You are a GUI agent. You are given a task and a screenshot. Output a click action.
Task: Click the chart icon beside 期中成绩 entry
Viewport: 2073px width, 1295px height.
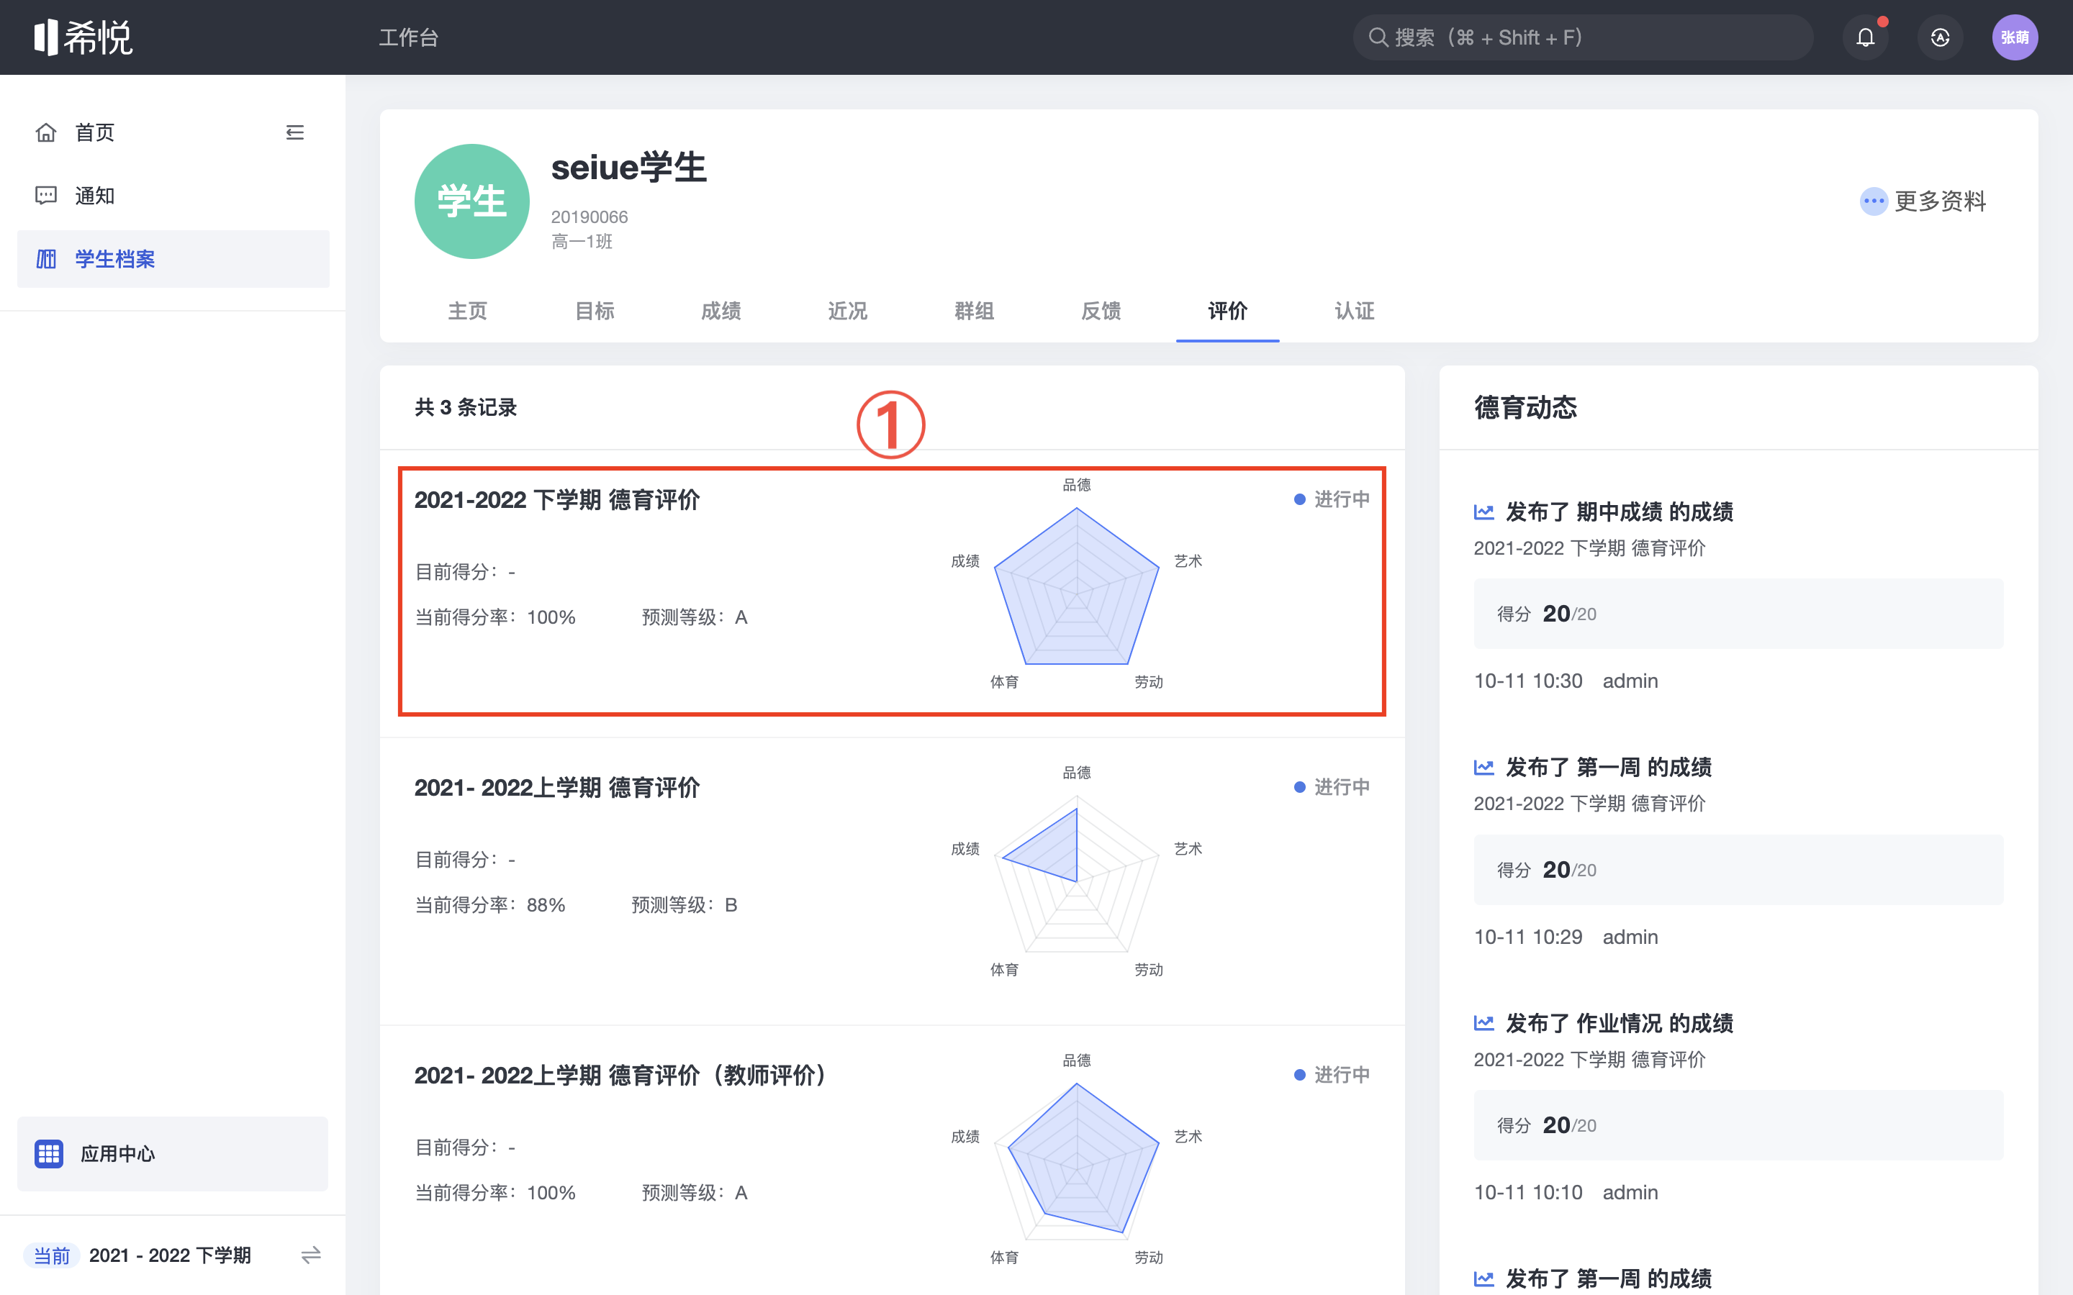(x=1483, y=512)
